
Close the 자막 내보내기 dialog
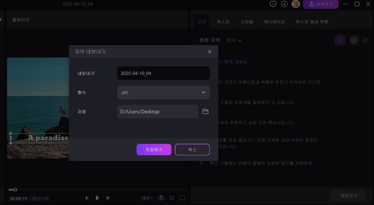[x=209, y=52]
